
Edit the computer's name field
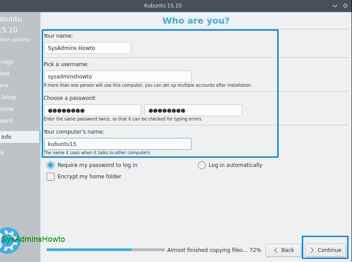pyautogui.click(x=117, y=144)
